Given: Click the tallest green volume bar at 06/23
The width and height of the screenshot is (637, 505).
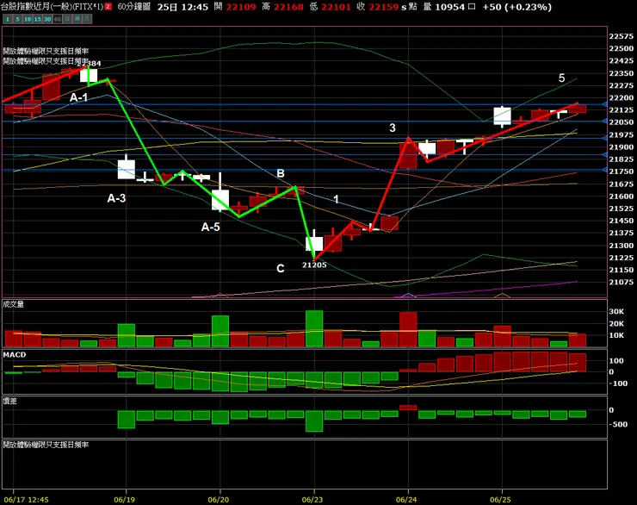Looking at the screenshot, I should (314, 328).
